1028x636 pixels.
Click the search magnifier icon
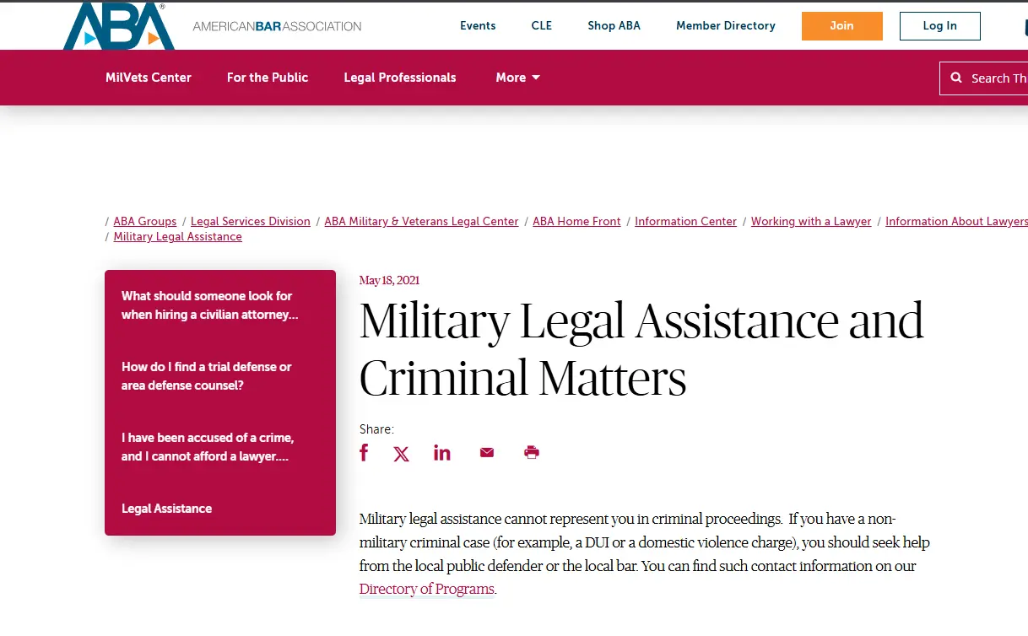[x=956, y=78]
